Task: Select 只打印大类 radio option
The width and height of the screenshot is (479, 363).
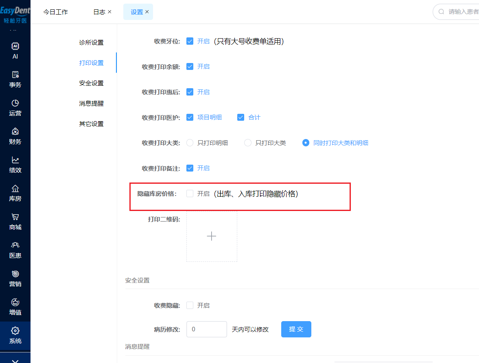Action: coord(248,143)
